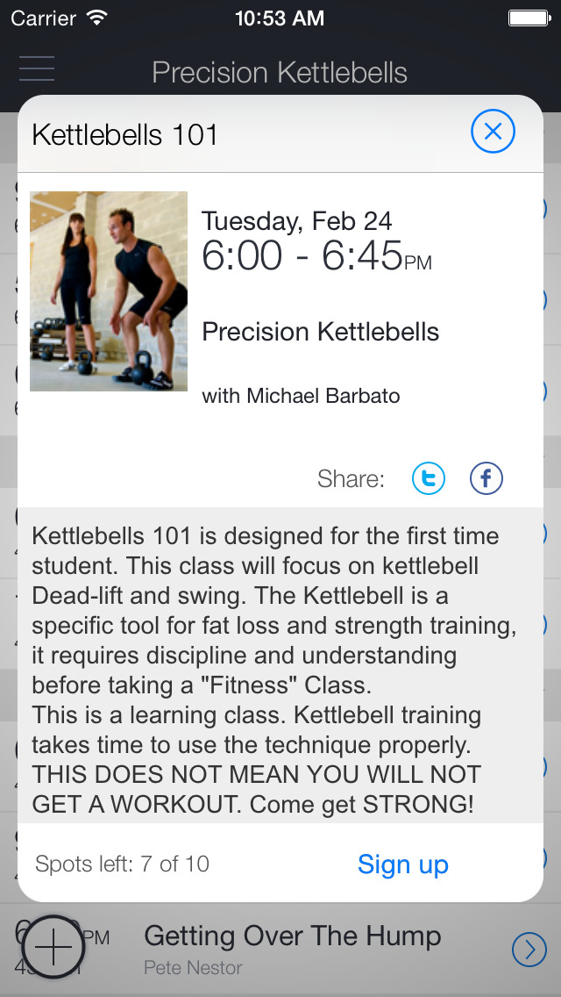561x997 pixels.
Task: Expand Getting Over The Hump arrow
Action: pos(528,949)
